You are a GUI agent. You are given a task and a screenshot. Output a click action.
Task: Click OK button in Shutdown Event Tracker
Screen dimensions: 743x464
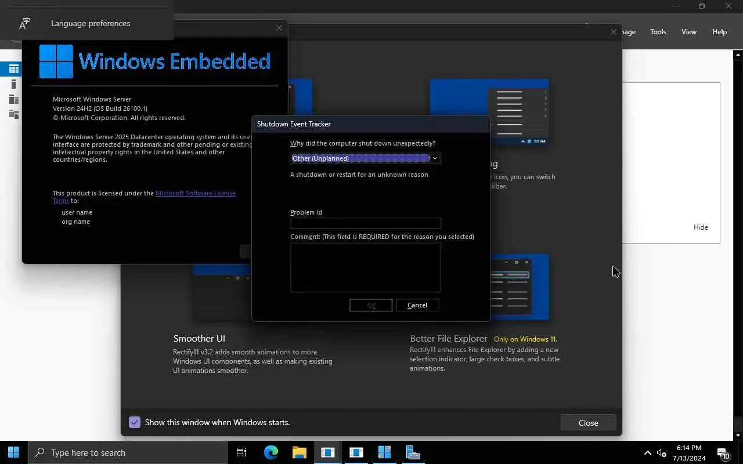click(x=371, y=305)
